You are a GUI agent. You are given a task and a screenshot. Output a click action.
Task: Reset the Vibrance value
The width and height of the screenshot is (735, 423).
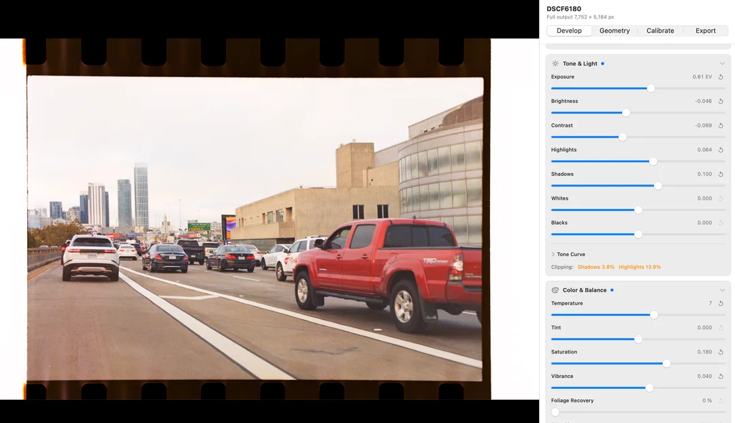[x=721, y=377]
